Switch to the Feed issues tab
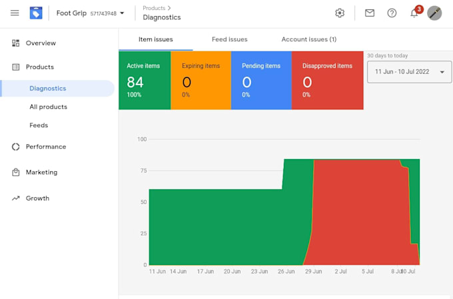The width and height of the screenshot is (453, 299). click(229, 39)
